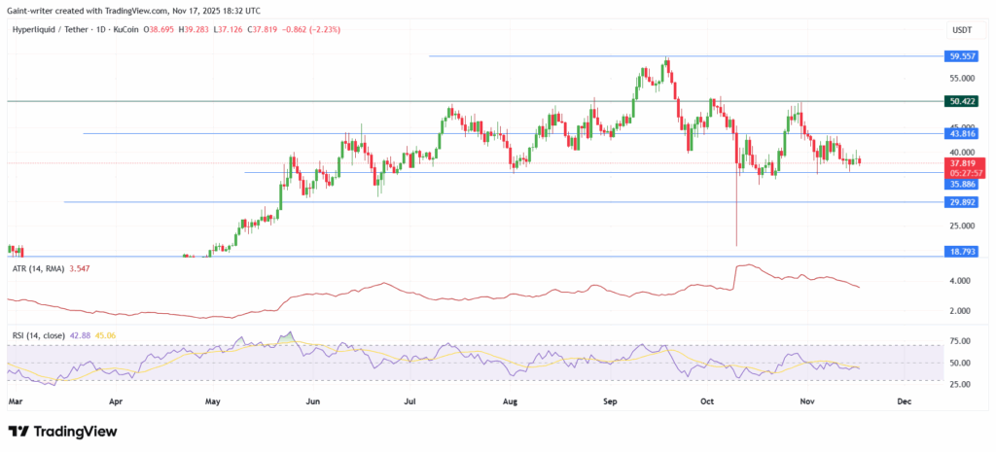The width and height of the screenshot is (996, 452).
Task: Click the Hyperliquid / Tether symbol title
Action: coord(51,30)
